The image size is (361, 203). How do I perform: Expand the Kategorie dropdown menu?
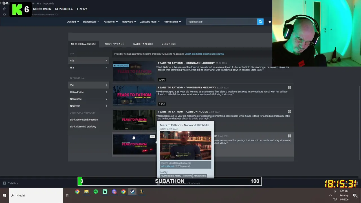click(x=111, y=22)
